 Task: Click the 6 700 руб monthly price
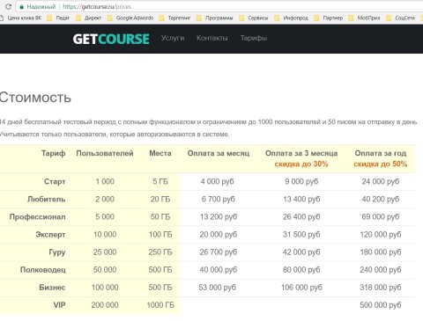click(x=219, y=200)
